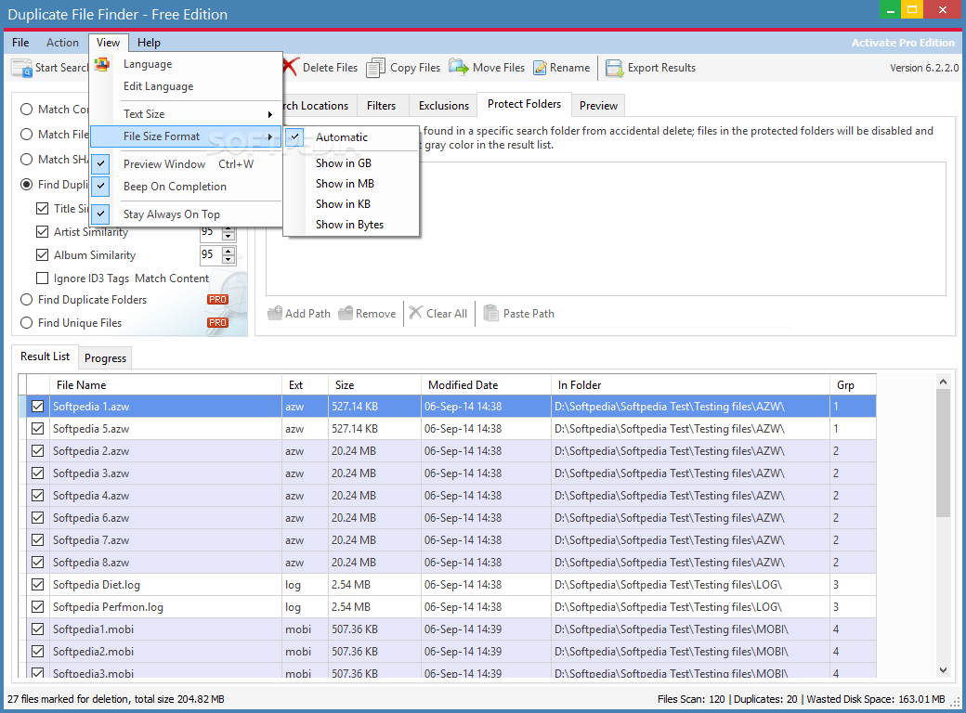Image resolution: width=966 pixels, height=713 pixels.
Task: Click the Clear All X icon
Action: [416, 313]
